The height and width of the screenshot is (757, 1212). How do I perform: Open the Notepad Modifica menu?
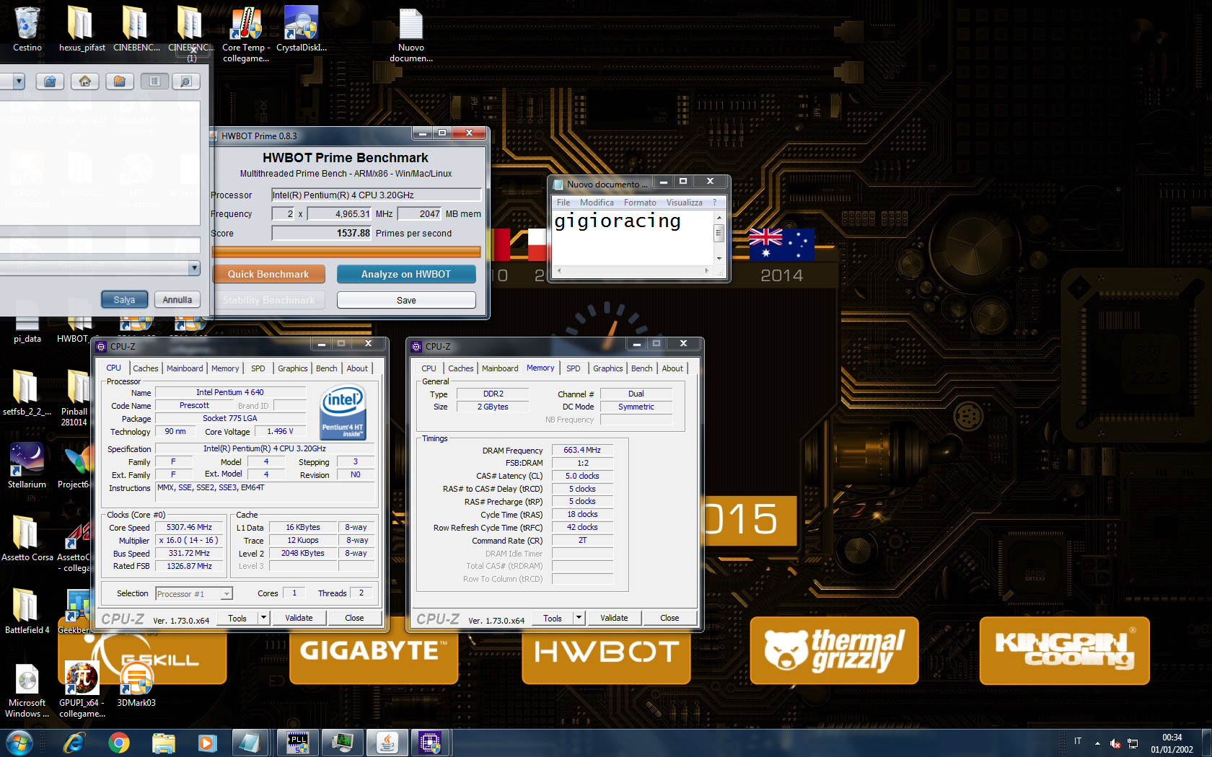[597, 203]
